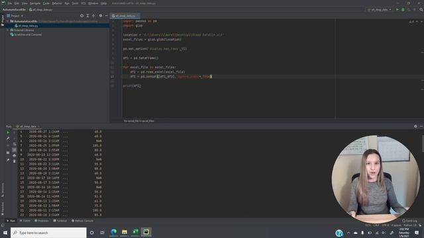This screenshot has height=238, width=424.
Task: Open the Run menu
Action: (x=67, y=3)
